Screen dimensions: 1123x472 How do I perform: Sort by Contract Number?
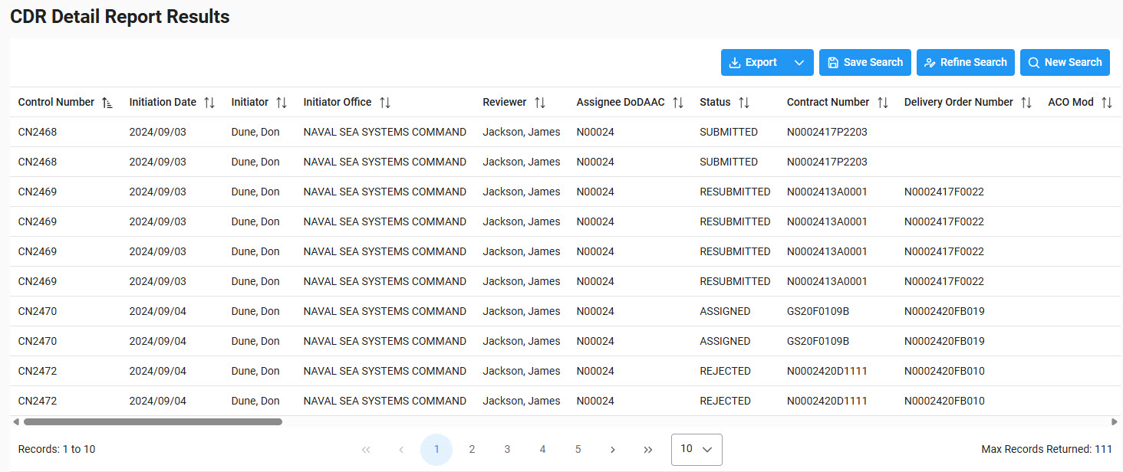tap(882, 103)
